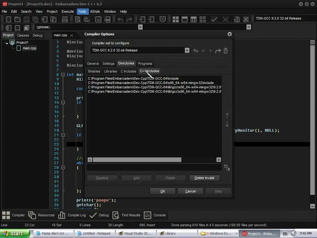The width and height of the screenshot is (317, 238).
Task: Click the bar chart Profile toolbar icon
Action: click(x=237, y=20)
